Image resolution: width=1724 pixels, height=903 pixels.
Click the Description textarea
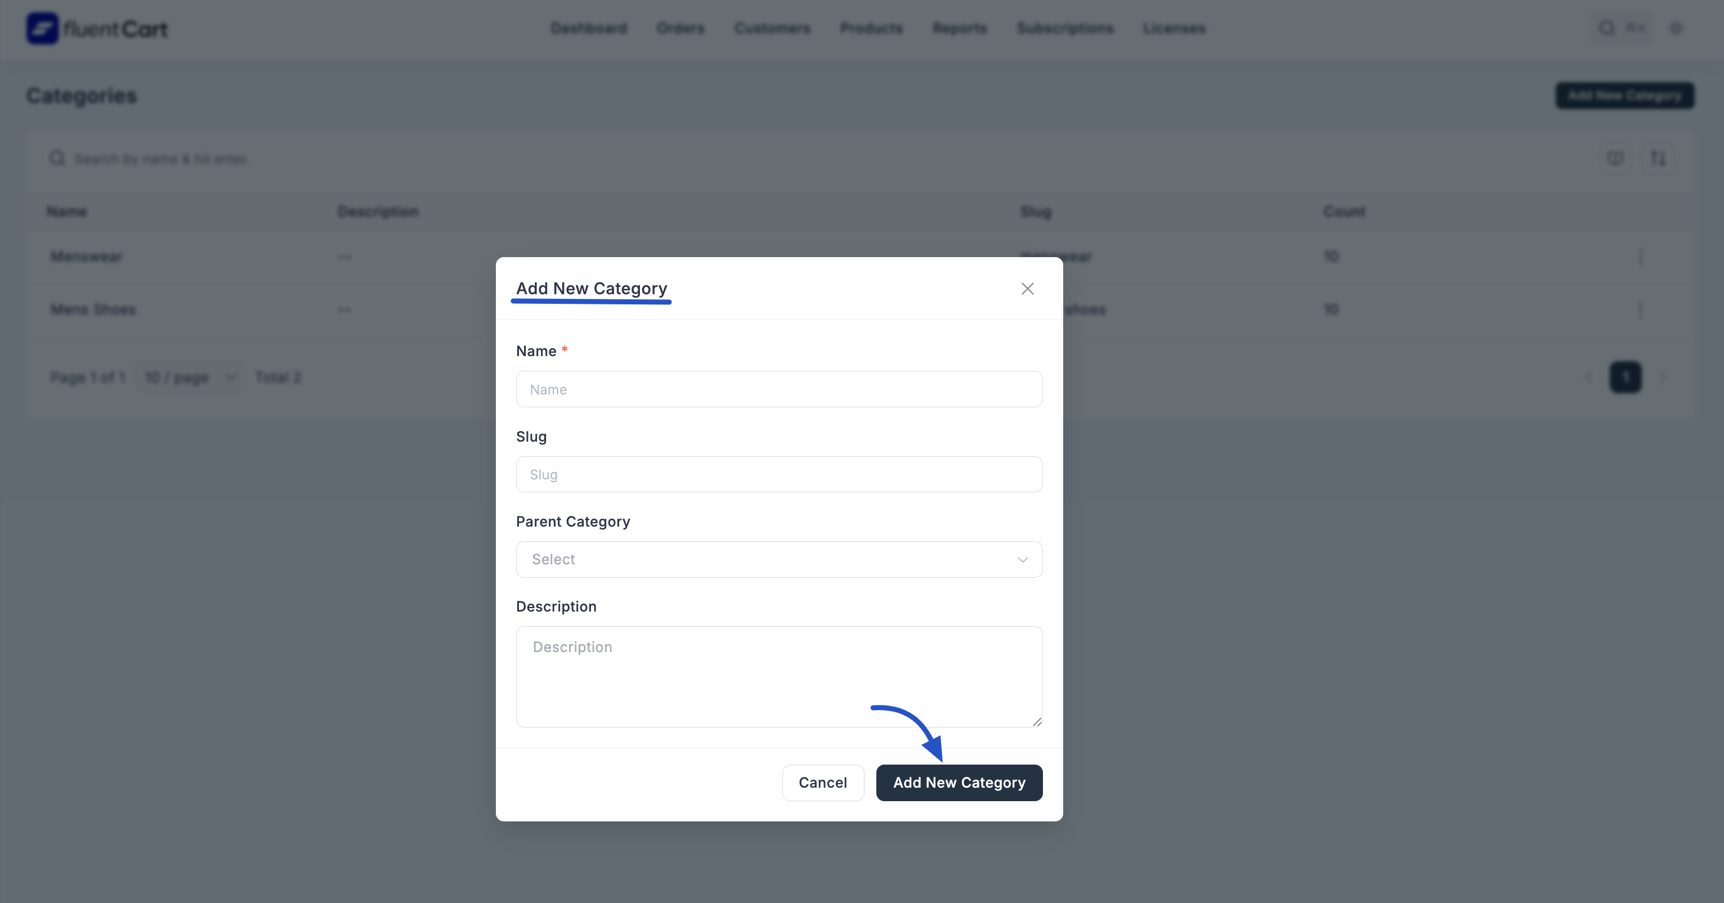click(778, 676)
